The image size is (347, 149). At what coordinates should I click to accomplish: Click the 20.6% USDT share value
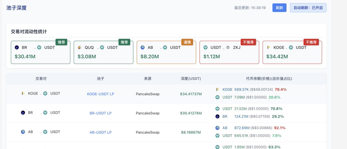[274, 97]
